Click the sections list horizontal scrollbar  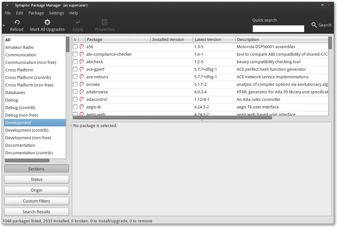27,161
